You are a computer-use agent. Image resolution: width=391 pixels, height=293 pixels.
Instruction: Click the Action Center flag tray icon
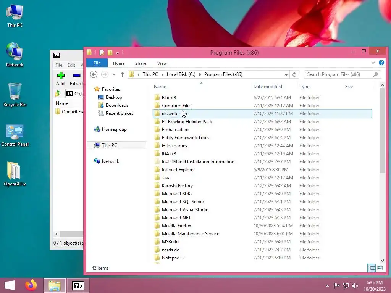pos(336,285)
